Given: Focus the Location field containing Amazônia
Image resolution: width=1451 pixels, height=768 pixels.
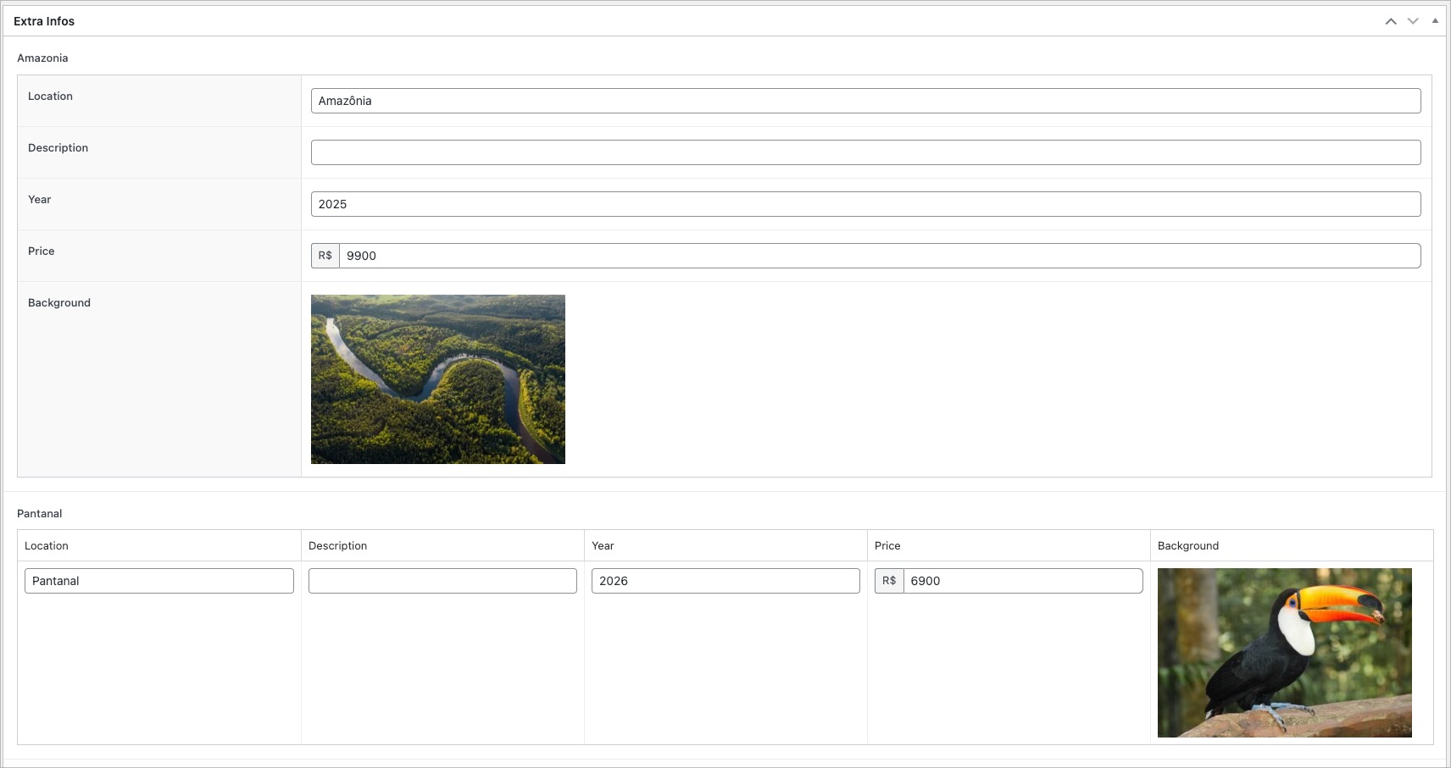Looking at the screenshot, I should [864, 101].
